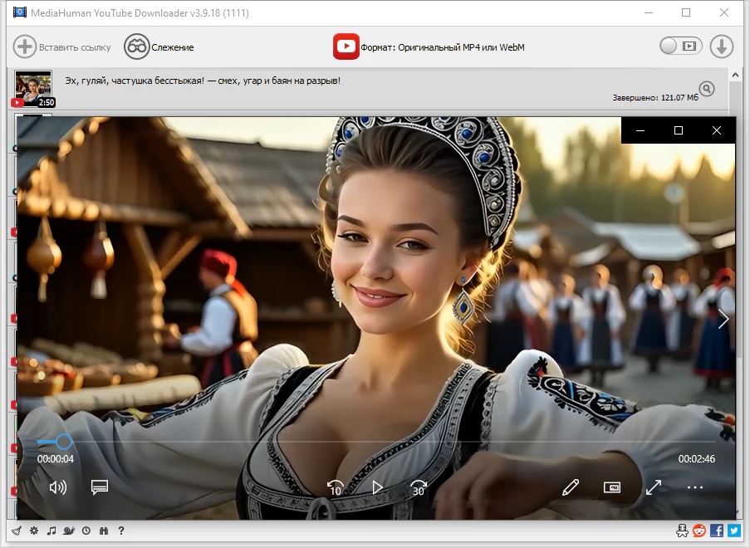Image resolution: width=750 pixels, height=548 pixels.
Task: Open the clock scheduler icon
Action: [x=86, y=531]
